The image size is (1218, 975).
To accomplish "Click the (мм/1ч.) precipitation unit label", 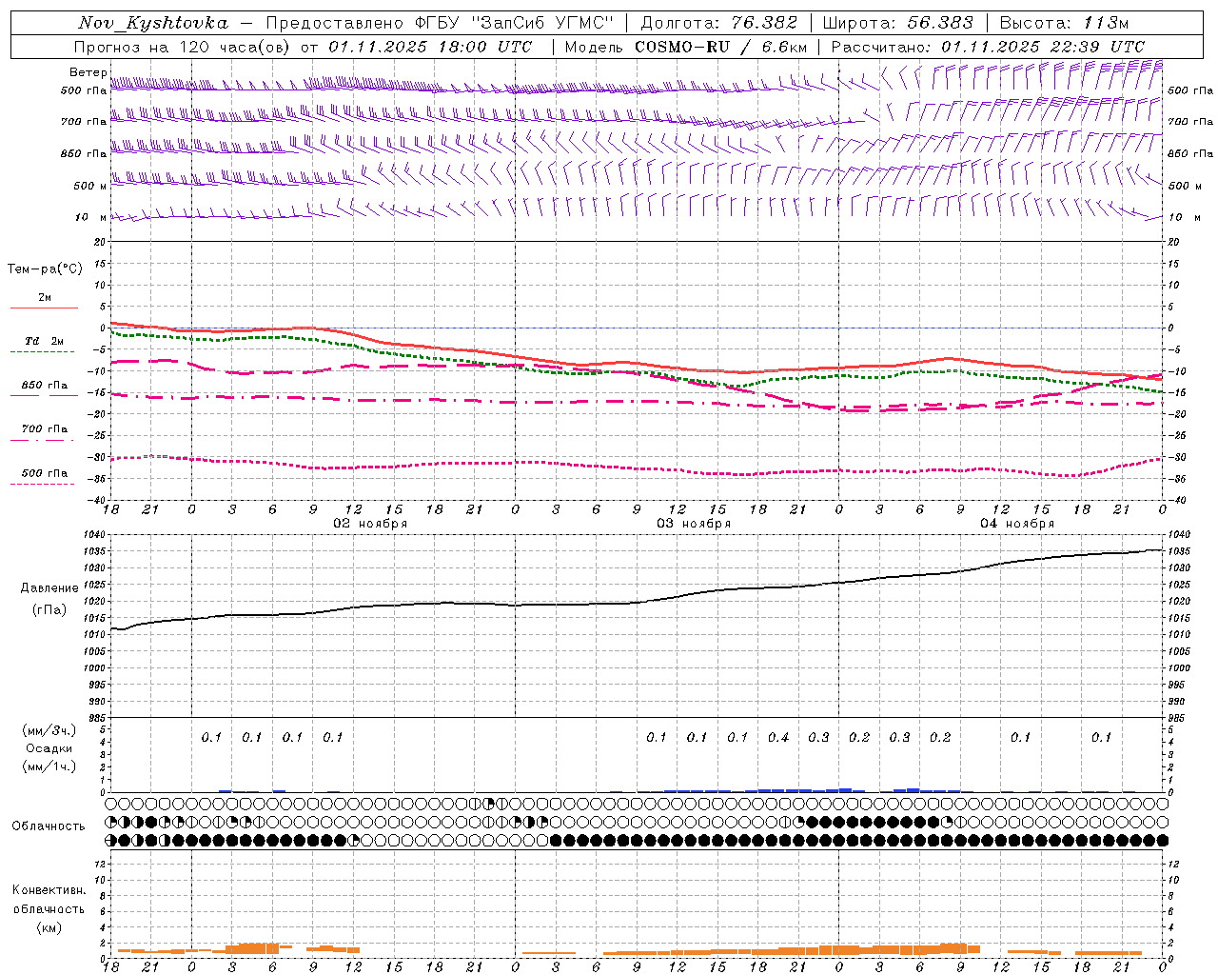I will [49, 766].
